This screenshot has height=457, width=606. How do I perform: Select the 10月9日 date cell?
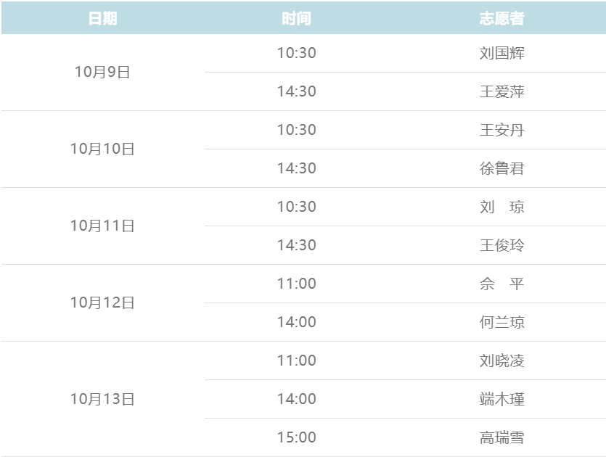tap(102, 73)
